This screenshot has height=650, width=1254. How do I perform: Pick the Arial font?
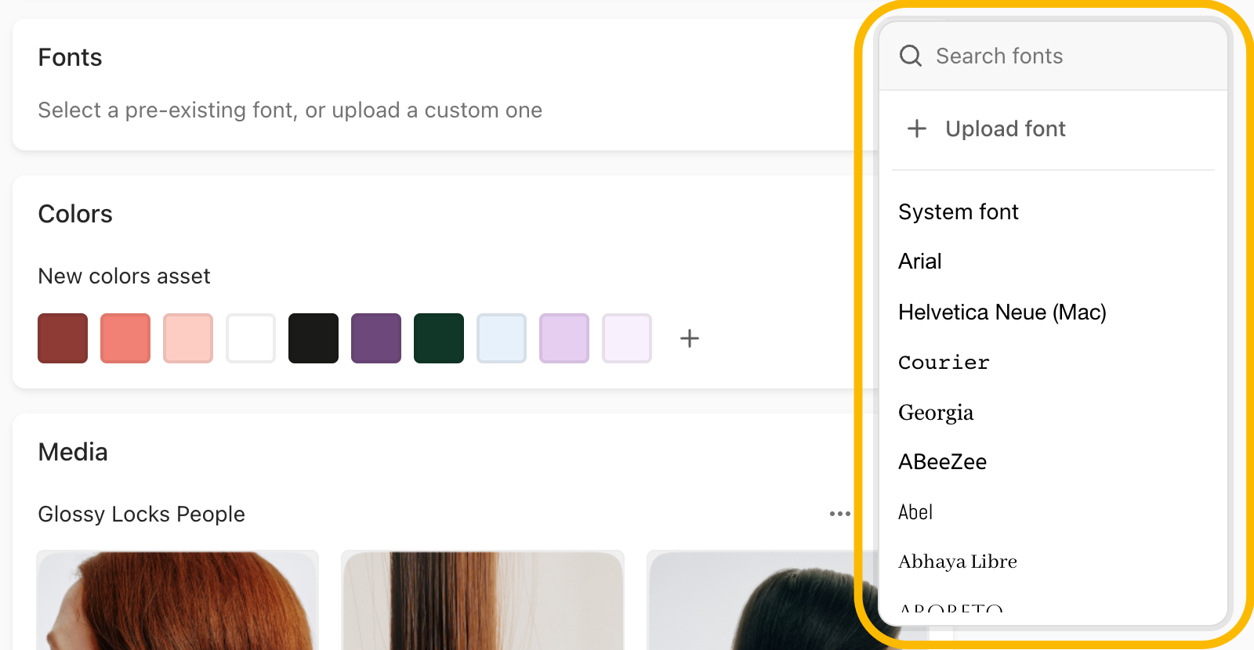[x=920, y=261]
